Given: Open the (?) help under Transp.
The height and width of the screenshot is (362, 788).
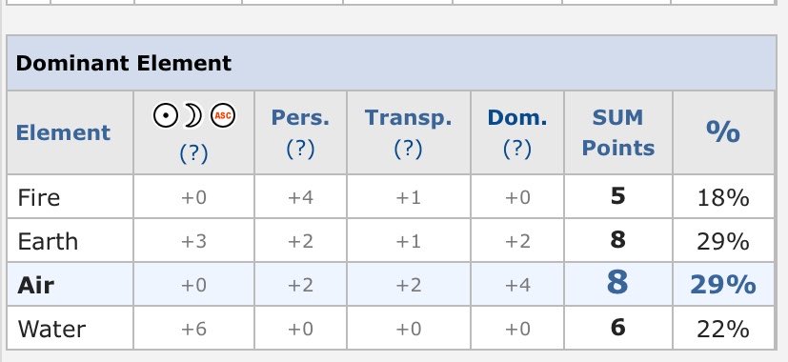Looking at the screenshot, I should tap(408, 149).
